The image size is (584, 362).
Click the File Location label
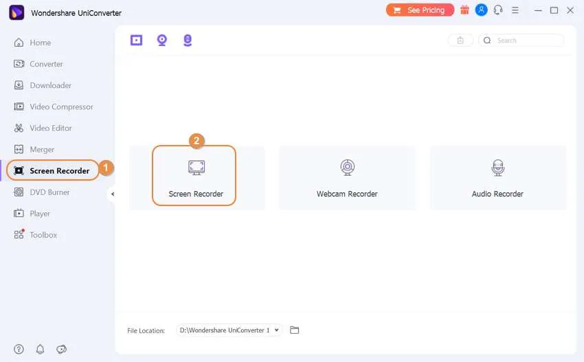click(x=146, y=330)
